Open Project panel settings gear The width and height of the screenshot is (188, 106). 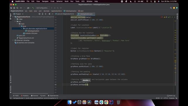(x=49, y=14)
